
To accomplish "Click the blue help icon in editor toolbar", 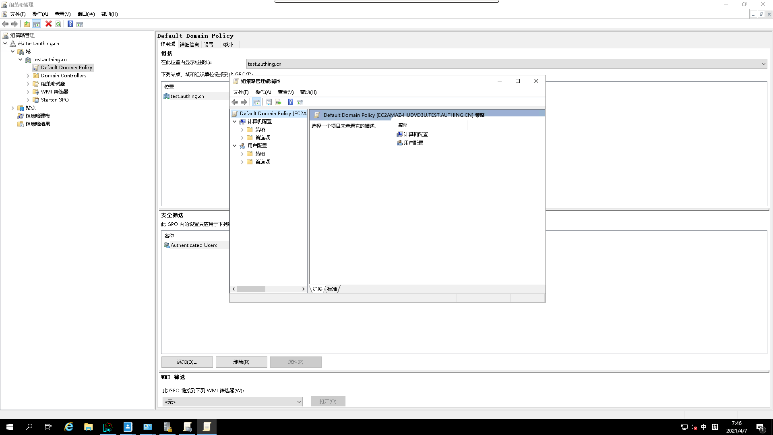I will point(290,102).
